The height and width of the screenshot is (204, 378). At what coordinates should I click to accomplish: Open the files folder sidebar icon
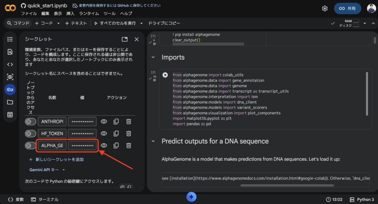point(10,102)
